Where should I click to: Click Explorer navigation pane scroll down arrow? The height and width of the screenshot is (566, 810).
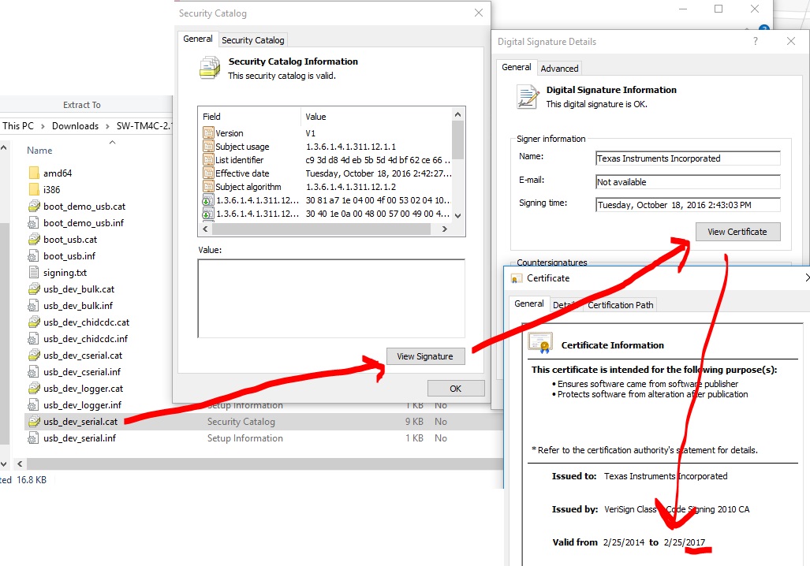tap(4, 464)
